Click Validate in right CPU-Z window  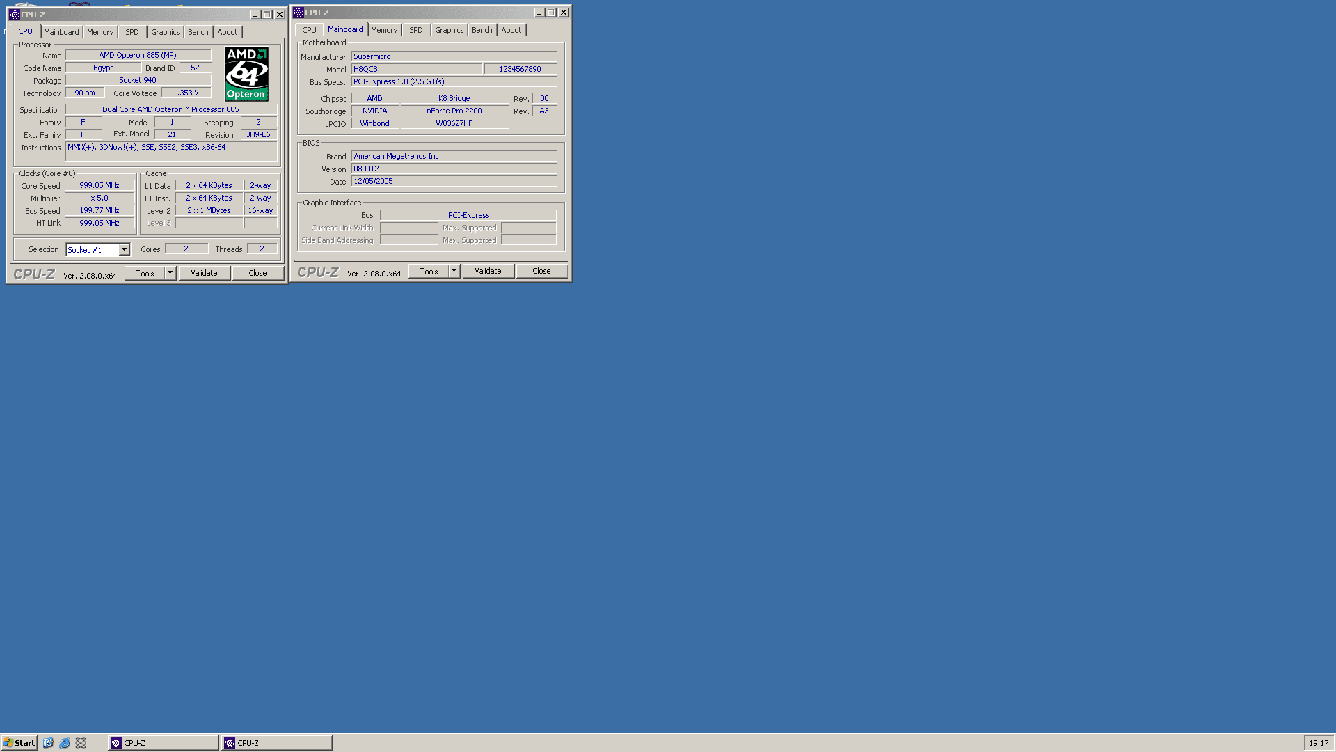[488, 271]
